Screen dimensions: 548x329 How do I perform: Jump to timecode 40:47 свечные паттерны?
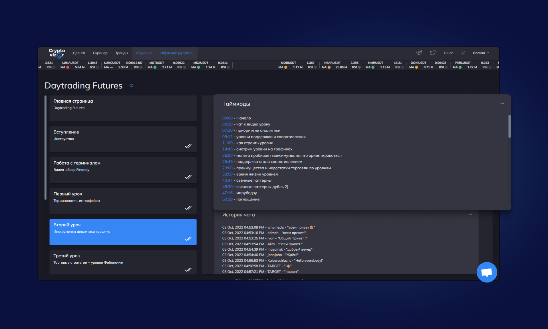coord(227,180)
